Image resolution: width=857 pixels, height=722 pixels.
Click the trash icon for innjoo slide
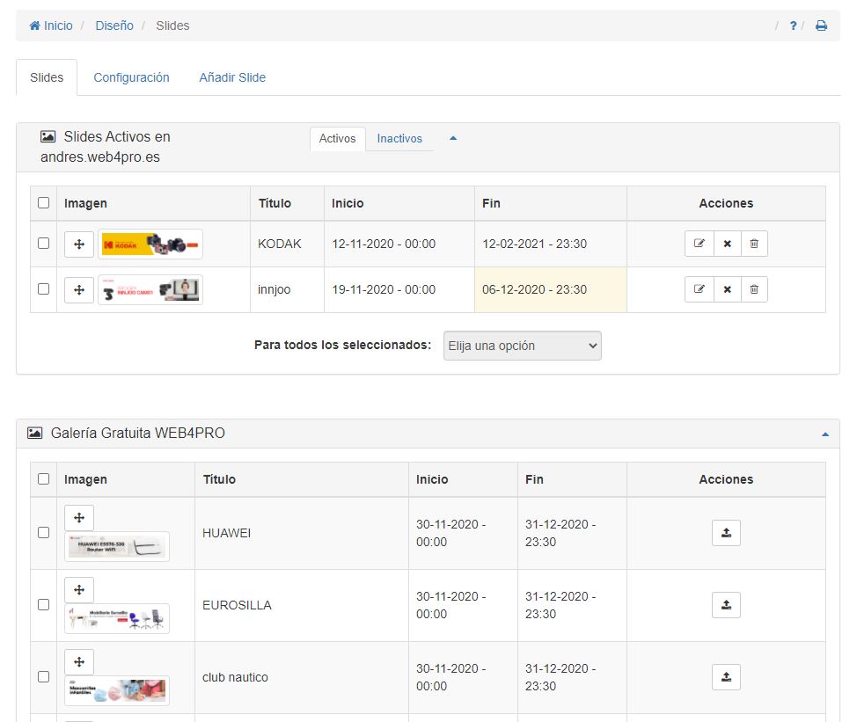754,289
